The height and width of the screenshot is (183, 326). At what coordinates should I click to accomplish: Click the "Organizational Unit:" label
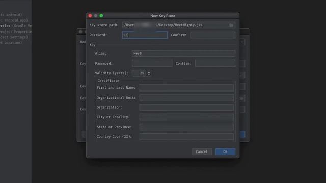point(116,98)
